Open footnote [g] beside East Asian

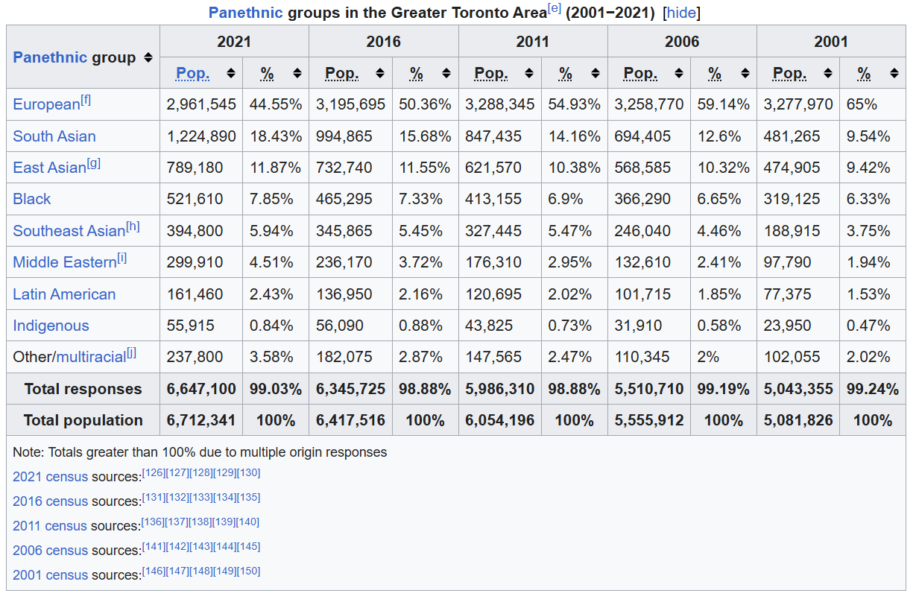pyautogui.click(x=94, y=164)
